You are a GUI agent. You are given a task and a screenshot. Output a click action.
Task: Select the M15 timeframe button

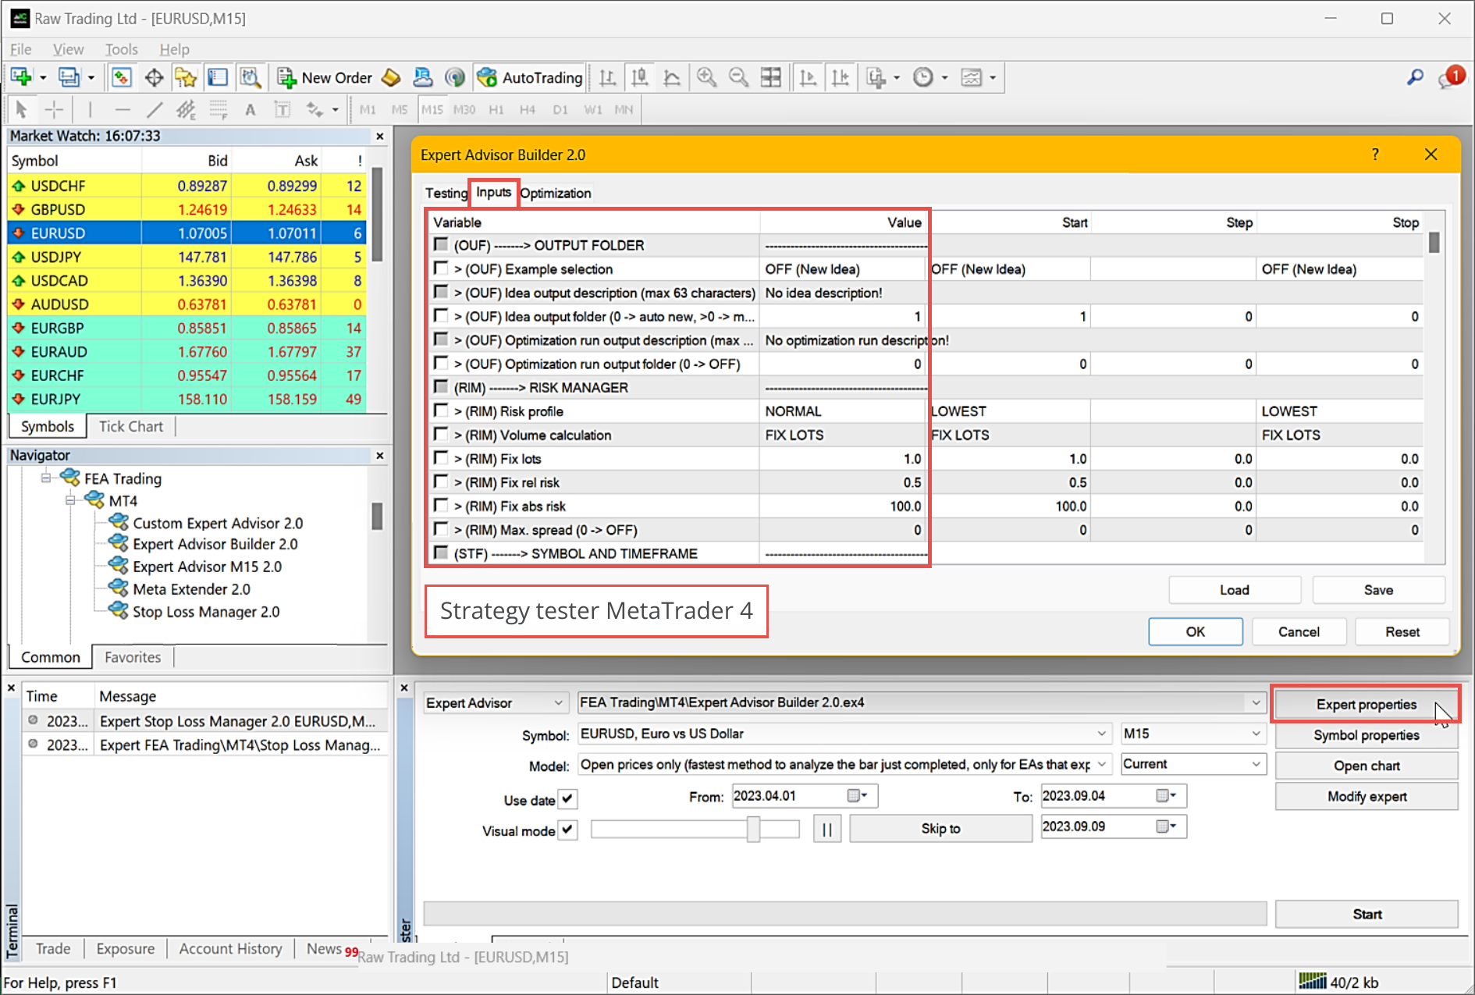click(432, 109)
